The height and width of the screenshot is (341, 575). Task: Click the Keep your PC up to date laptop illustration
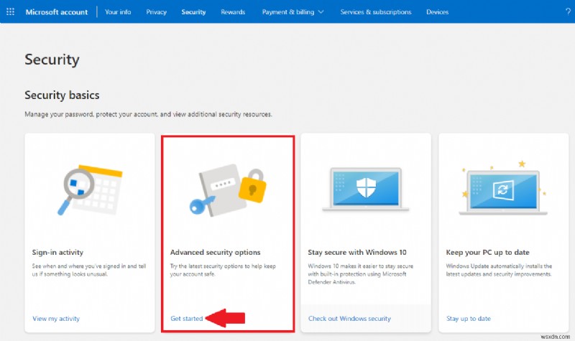pos(503,188)
